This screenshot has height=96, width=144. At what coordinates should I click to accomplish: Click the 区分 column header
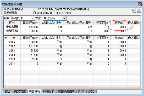coord(12,23)
